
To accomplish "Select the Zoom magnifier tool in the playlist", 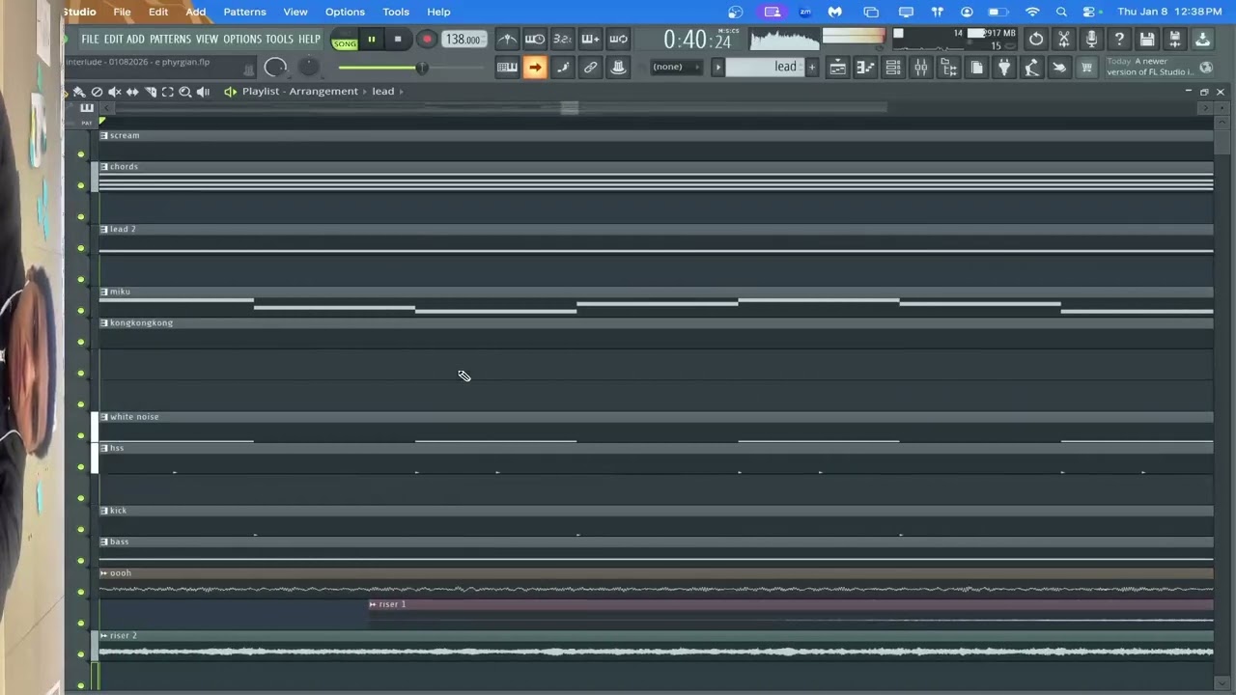I will point(184,92).
